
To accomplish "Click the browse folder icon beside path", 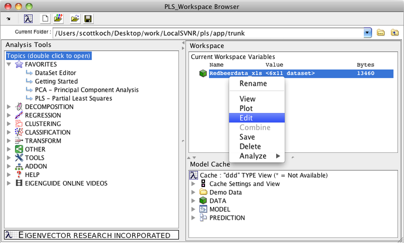I will tap(381, 33).
